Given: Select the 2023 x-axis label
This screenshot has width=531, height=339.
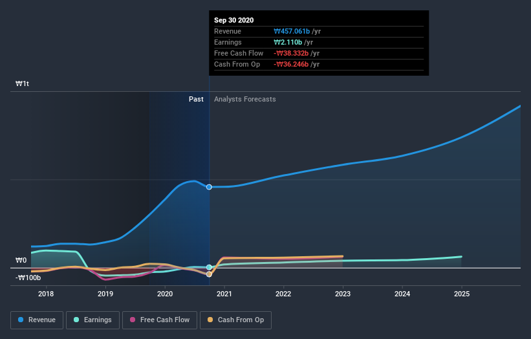Looking at the screenshot, I should [343, 294].
